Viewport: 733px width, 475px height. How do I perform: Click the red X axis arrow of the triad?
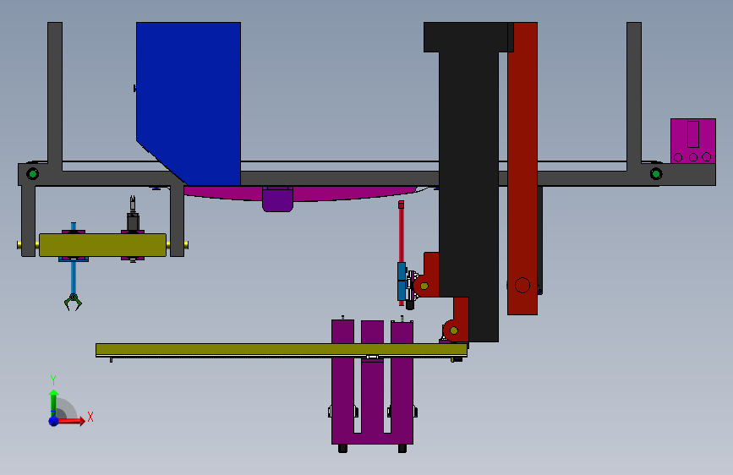71,421
